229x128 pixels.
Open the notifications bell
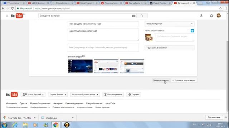(x=211, y=16)
